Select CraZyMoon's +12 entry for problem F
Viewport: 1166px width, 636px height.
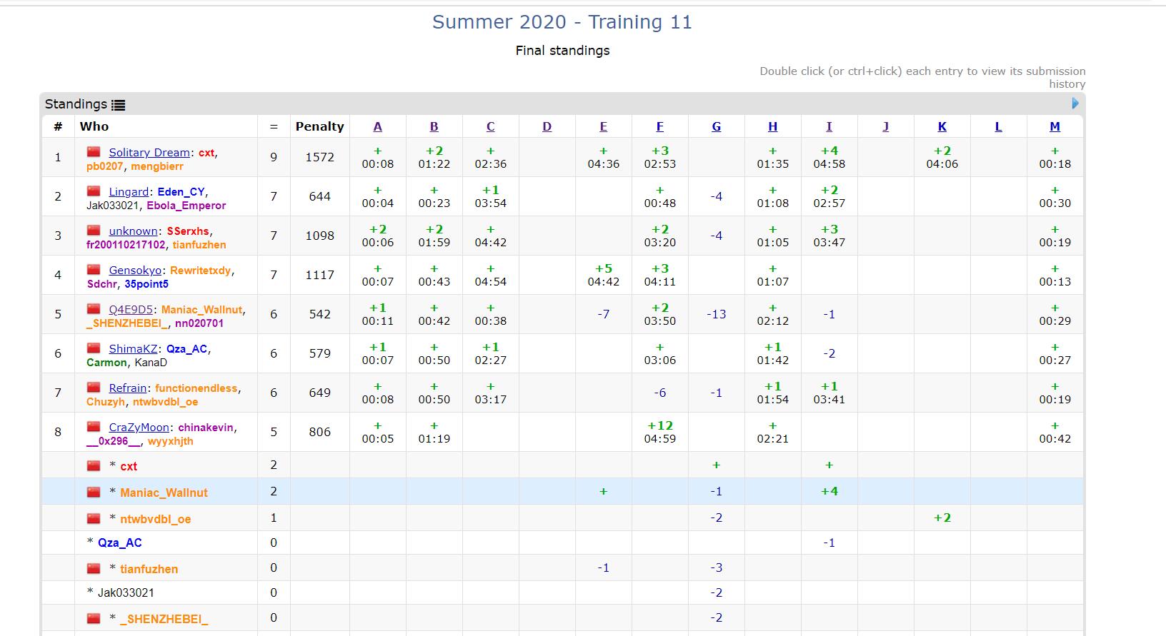[659, 432]
